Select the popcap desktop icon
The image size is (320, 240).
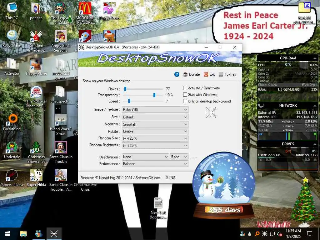pos(36,11)
